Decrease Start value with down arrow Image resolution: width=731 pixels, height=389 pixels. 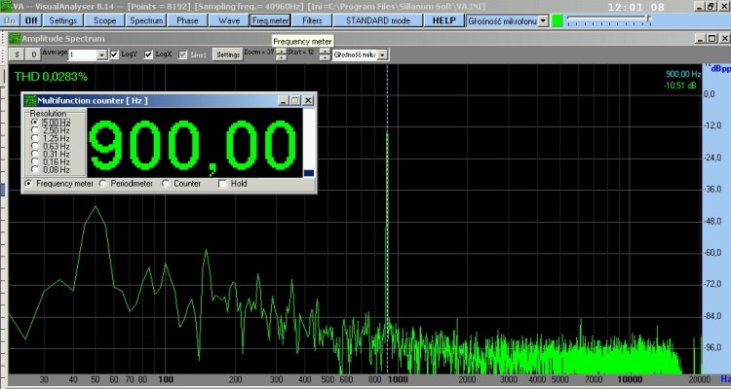point(325,57)
